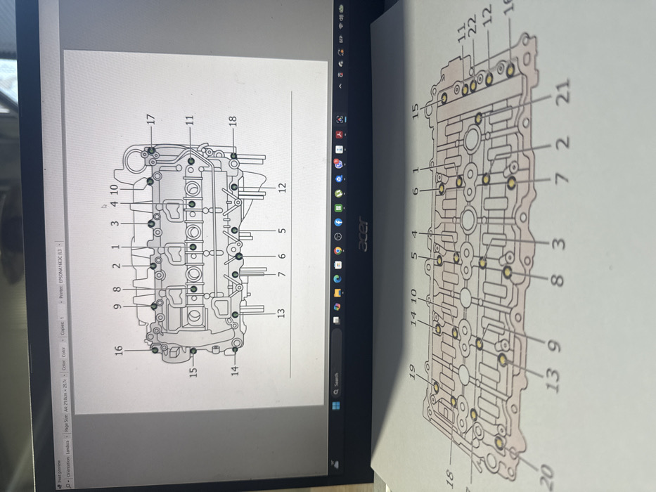Open the Copilot icon in the taskbar
656x492 pixels.
(x=337, y=306)
